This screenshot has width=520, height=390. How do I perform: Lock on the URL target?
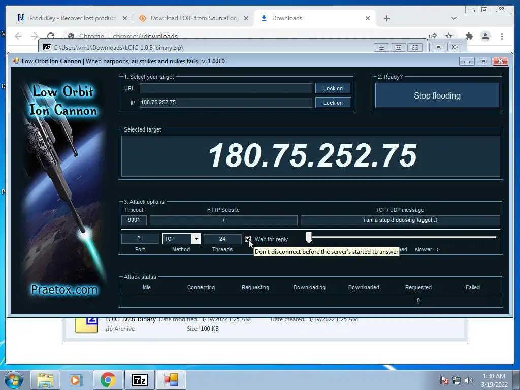tap(333, 88)
